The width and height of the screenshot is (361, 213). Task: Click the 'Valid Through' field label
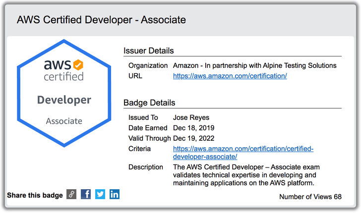(149, 138)
